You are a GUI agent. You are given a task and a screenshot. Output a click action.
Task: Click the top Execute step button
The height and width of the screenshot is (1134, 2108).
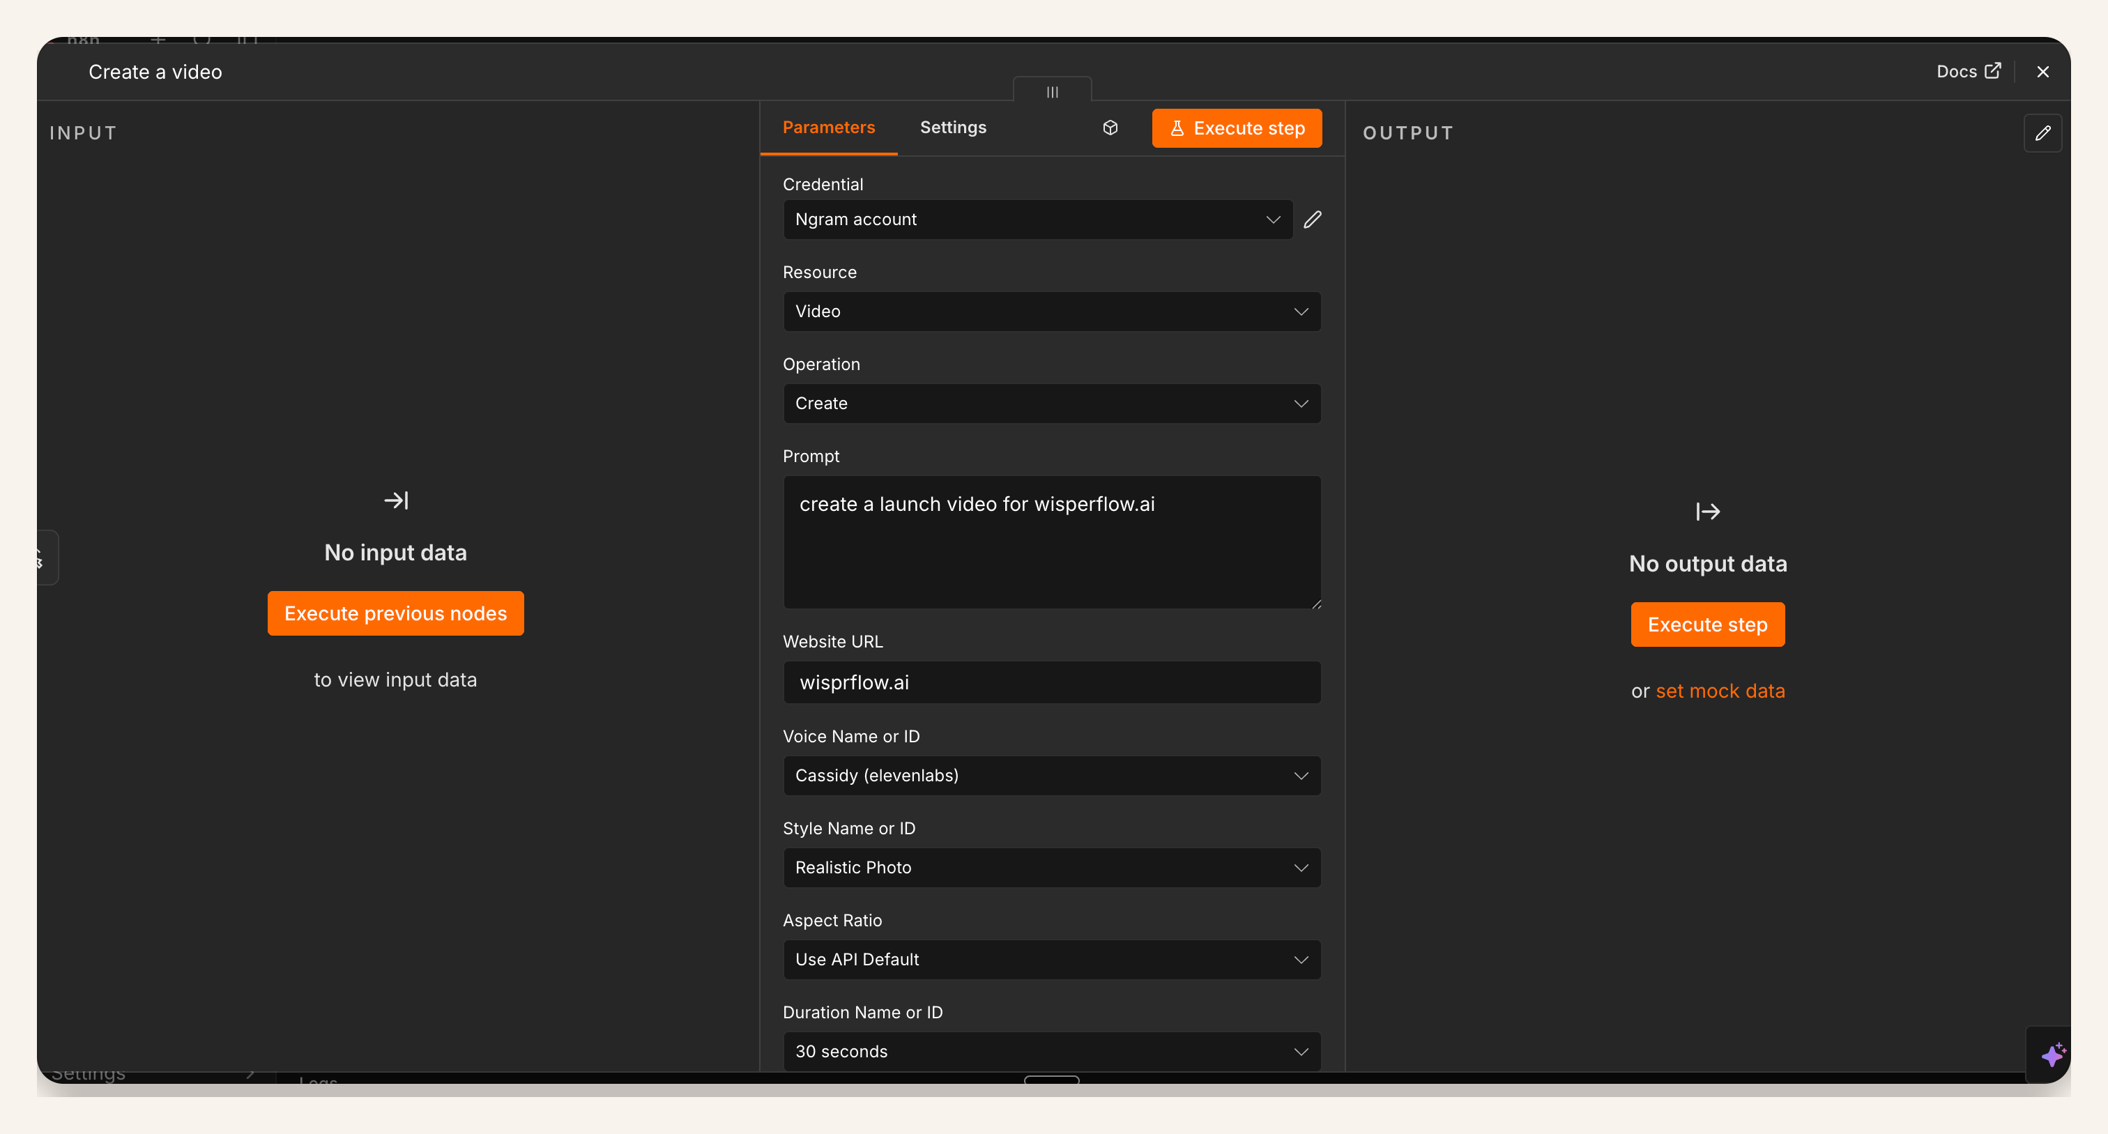(x=1237, y=128)
